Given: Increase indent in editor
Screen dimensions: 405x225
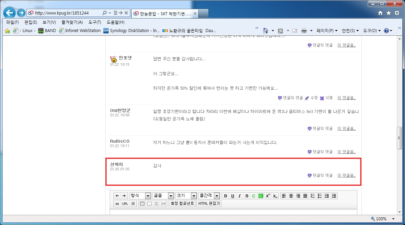Looking at the screenshot, I should tap(334, 196).
